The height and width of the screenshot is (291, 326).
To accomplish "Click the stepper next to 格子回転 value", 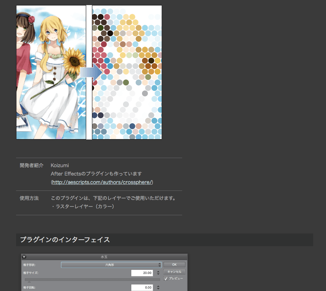I will 158,287.
